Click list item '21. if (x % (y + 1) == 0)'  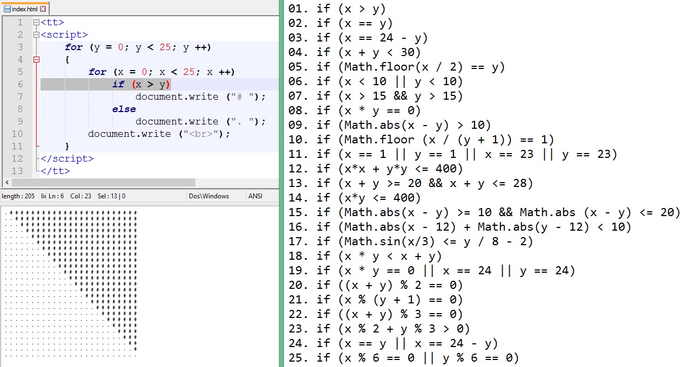coord(376,300)
